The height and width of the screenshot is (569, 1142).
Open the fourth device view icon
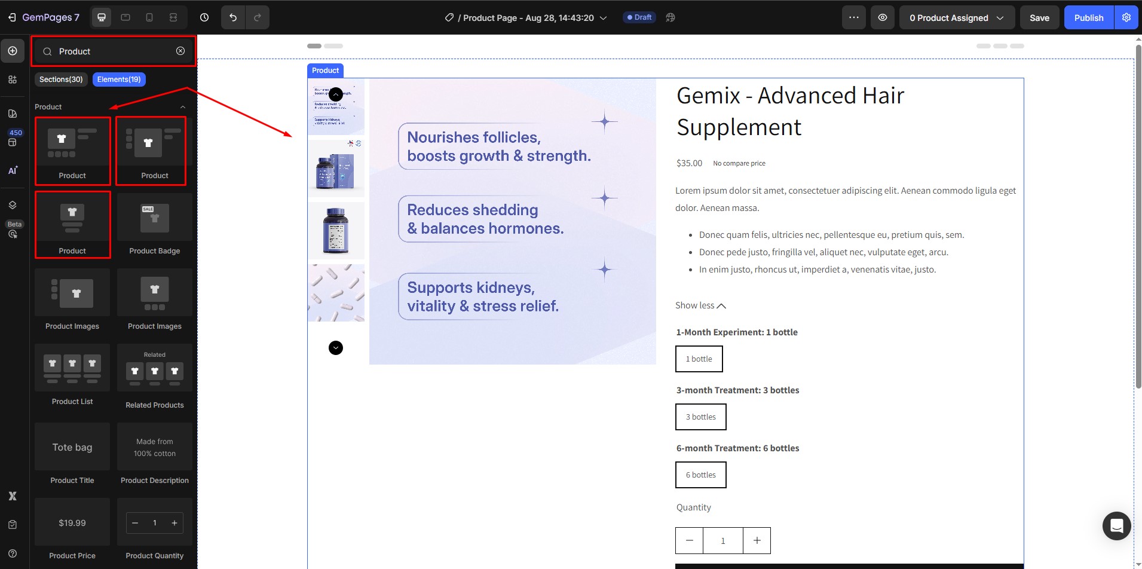[x=173, y=17]
